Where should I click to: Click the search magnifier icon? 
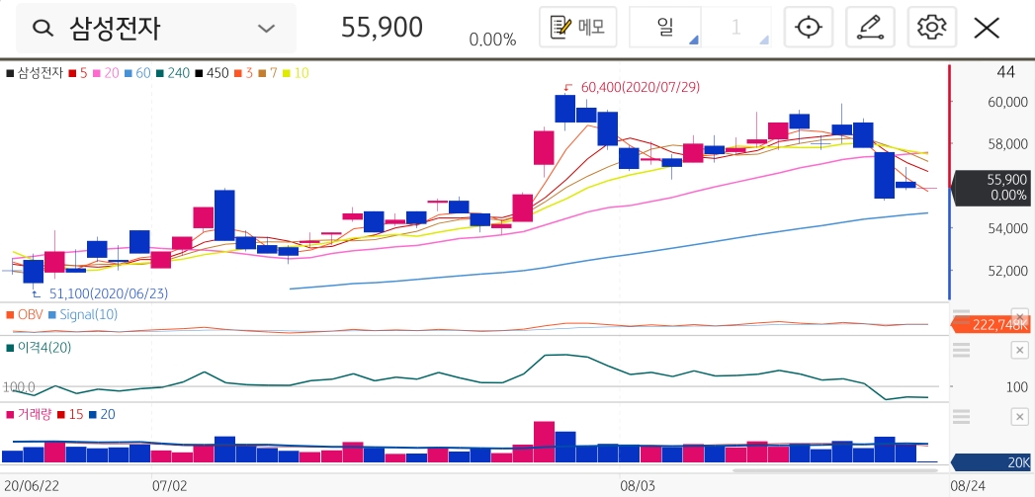[43, 29]
